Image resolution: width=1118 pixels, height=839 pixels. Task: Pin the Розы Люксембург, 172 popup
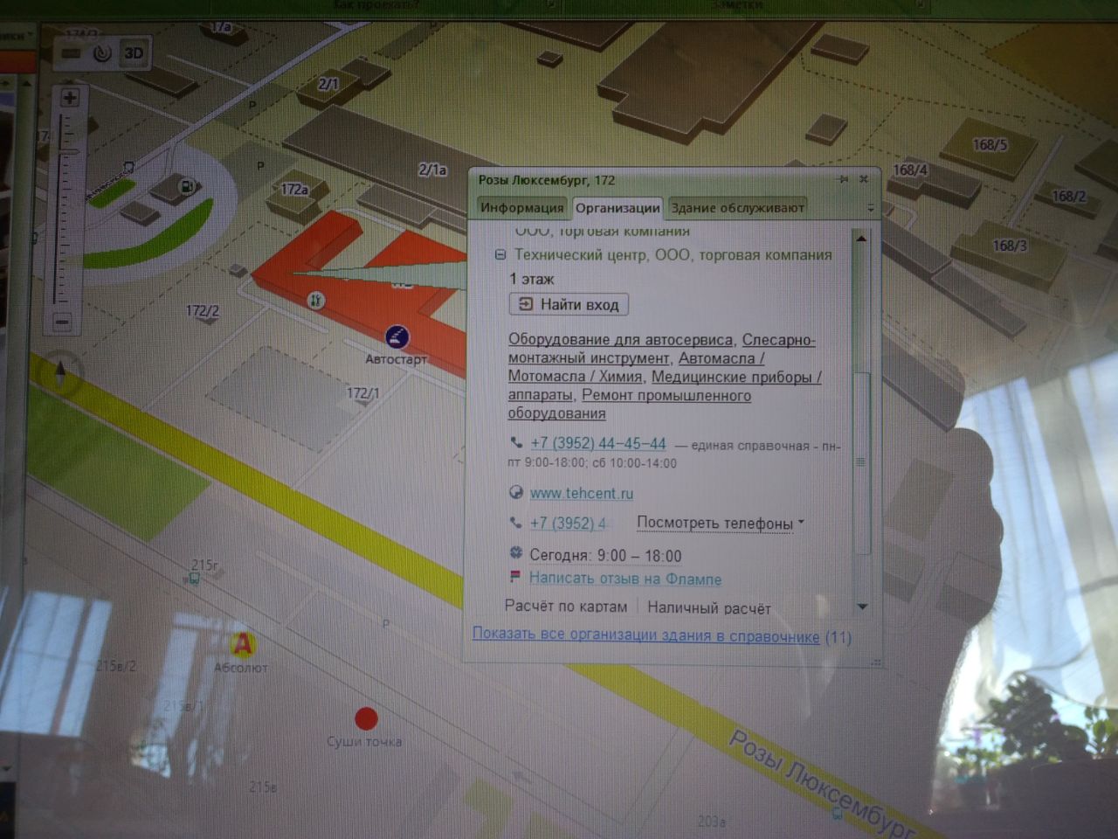(x=844, y=179)
